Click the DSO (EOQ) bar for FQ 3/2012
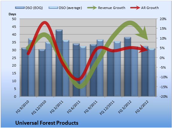This screenshot has height=128, width=172. (127, 67)
